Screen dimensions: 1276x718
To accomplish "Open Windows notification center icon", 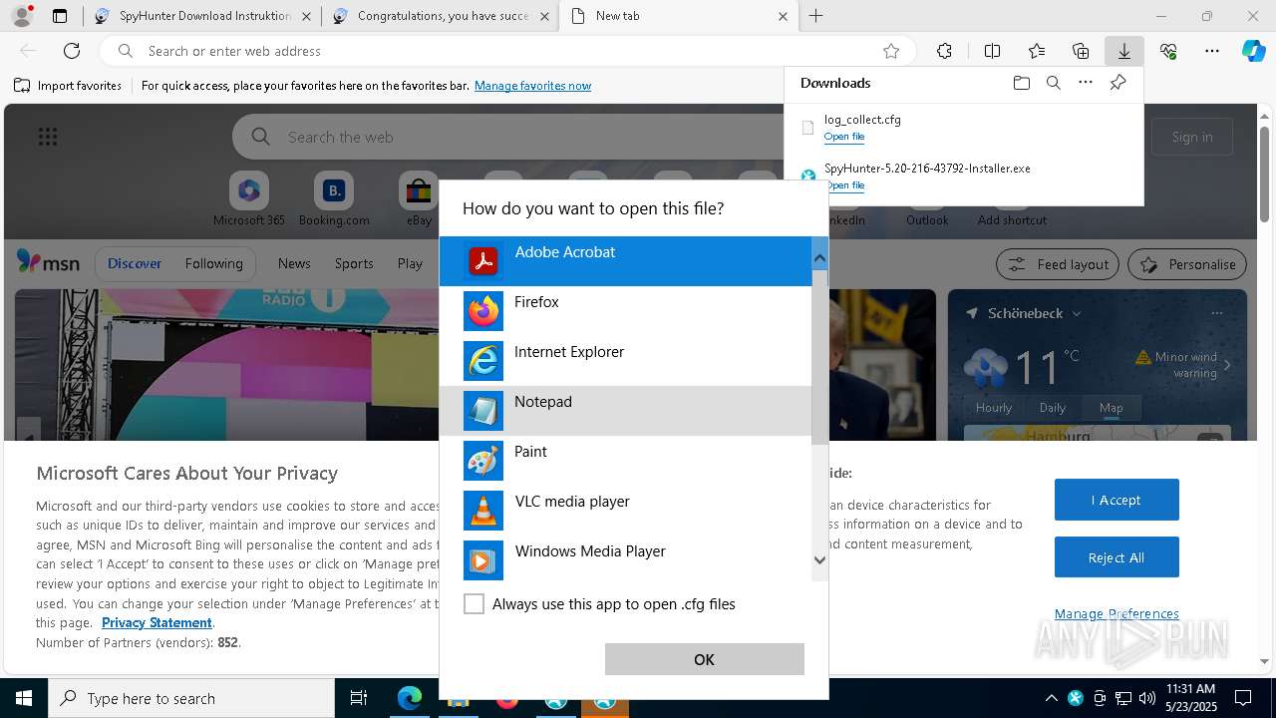I will 1243,698.
